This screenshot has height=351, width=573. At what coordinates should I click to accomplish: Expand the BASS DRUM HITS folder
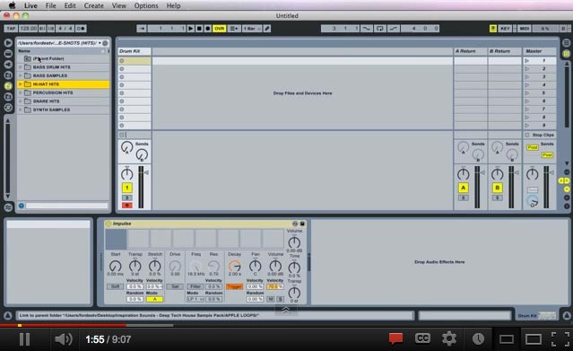pos(21,67)
